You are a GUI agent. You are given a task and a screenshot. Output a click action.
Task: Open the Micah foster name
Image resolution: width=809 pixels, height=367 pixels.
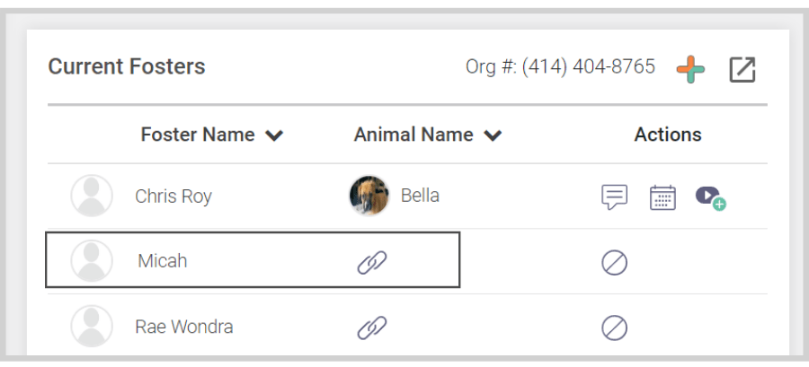tap(162, 261)
